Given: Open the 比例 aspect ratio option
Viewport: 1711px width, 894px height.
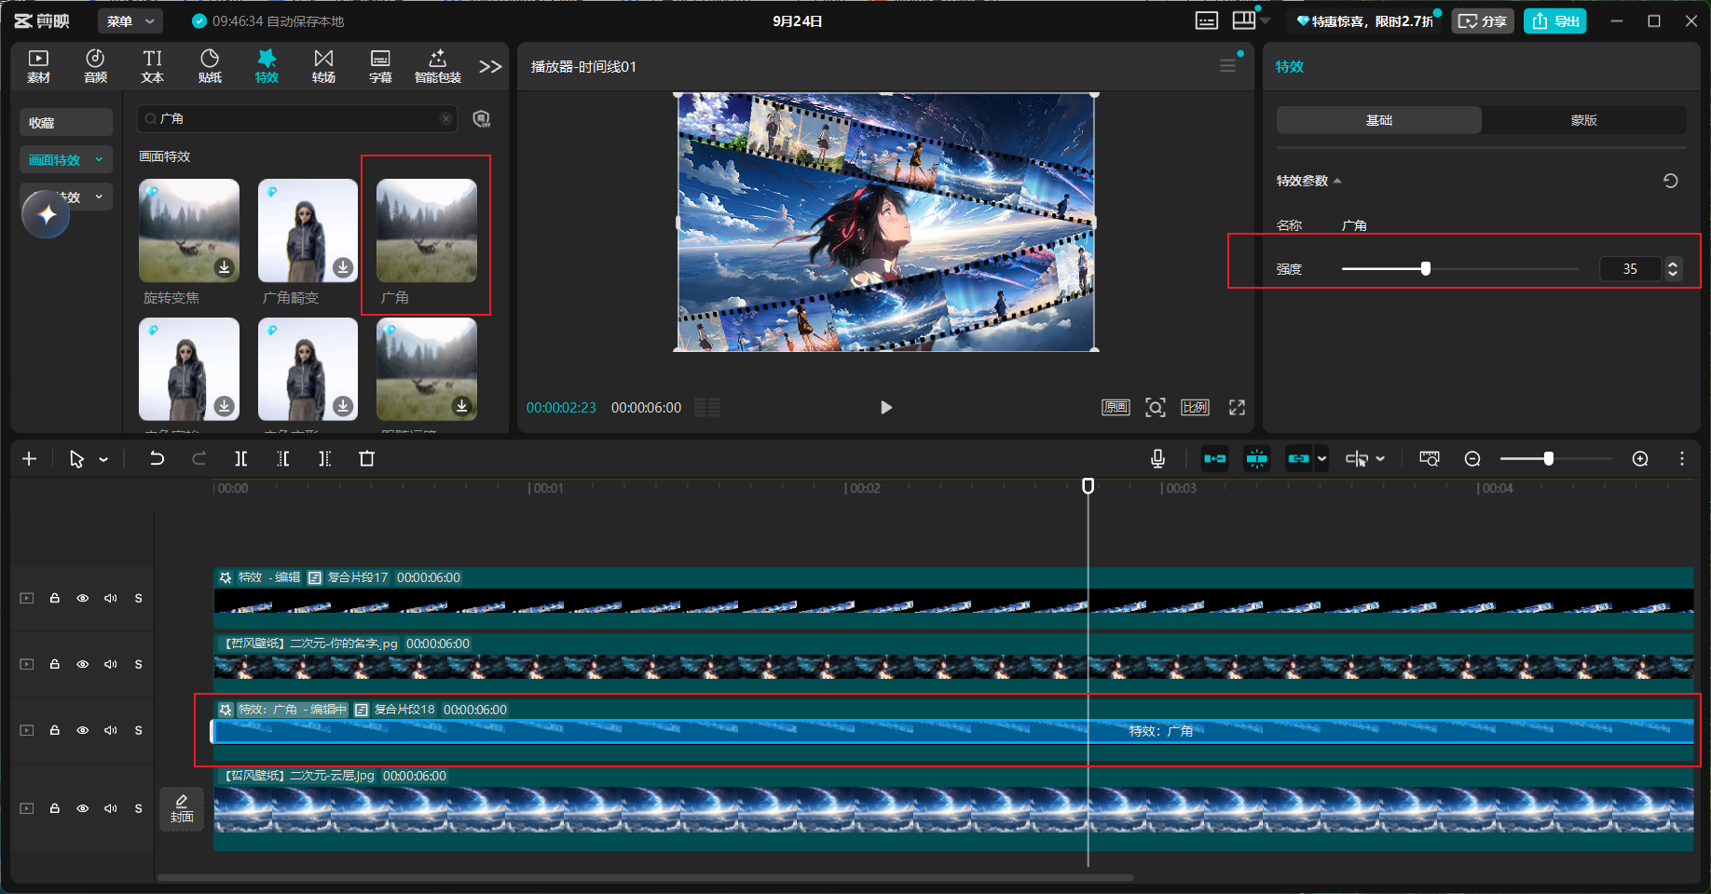Looking at the screenshot, I should (1195, 407).
